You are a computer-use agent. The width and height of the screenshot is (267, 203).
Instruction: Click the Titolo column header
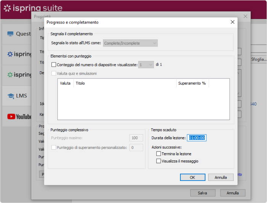coord(125,83)
